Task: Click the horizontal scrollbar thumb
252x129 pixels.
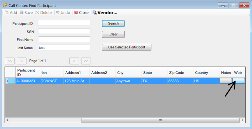Action: tap(160, 120)
